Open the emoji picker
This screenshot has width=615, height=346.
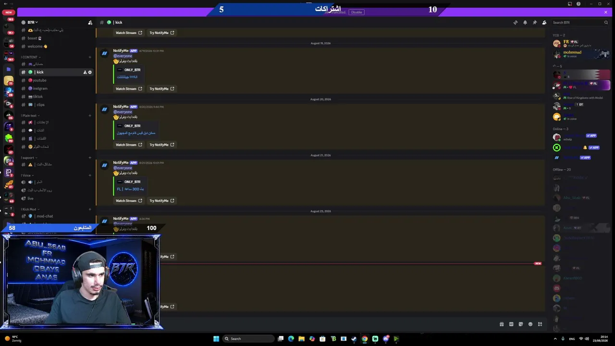[x=530, y=324]
